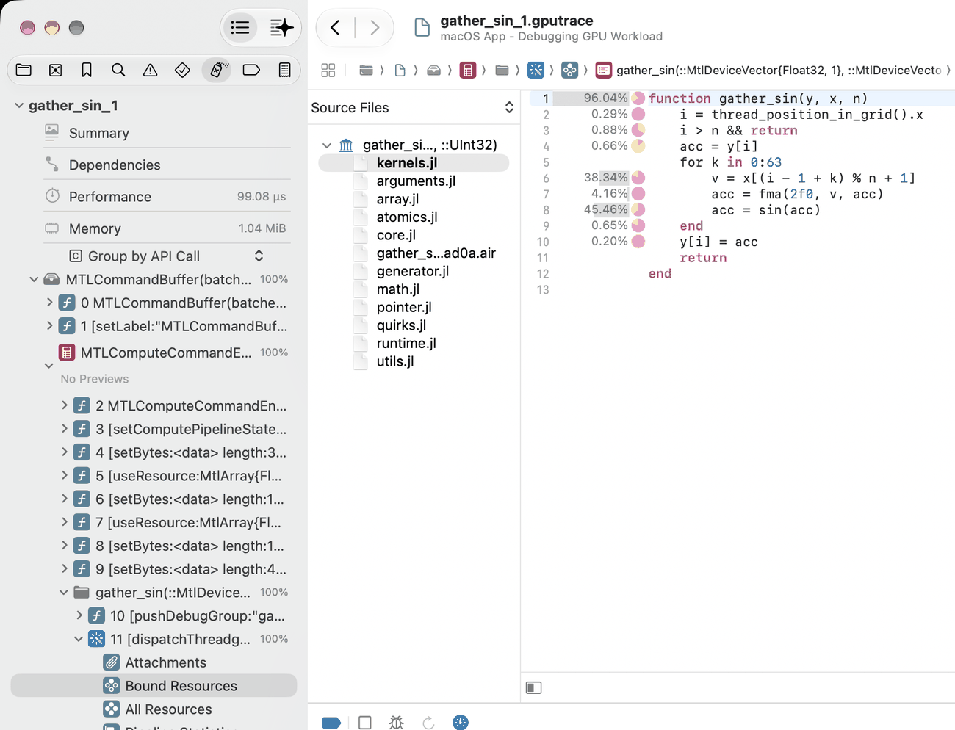955x730 pixels.
Task: Collapse the gather_sin_1 root item
Action: point(19,106)
